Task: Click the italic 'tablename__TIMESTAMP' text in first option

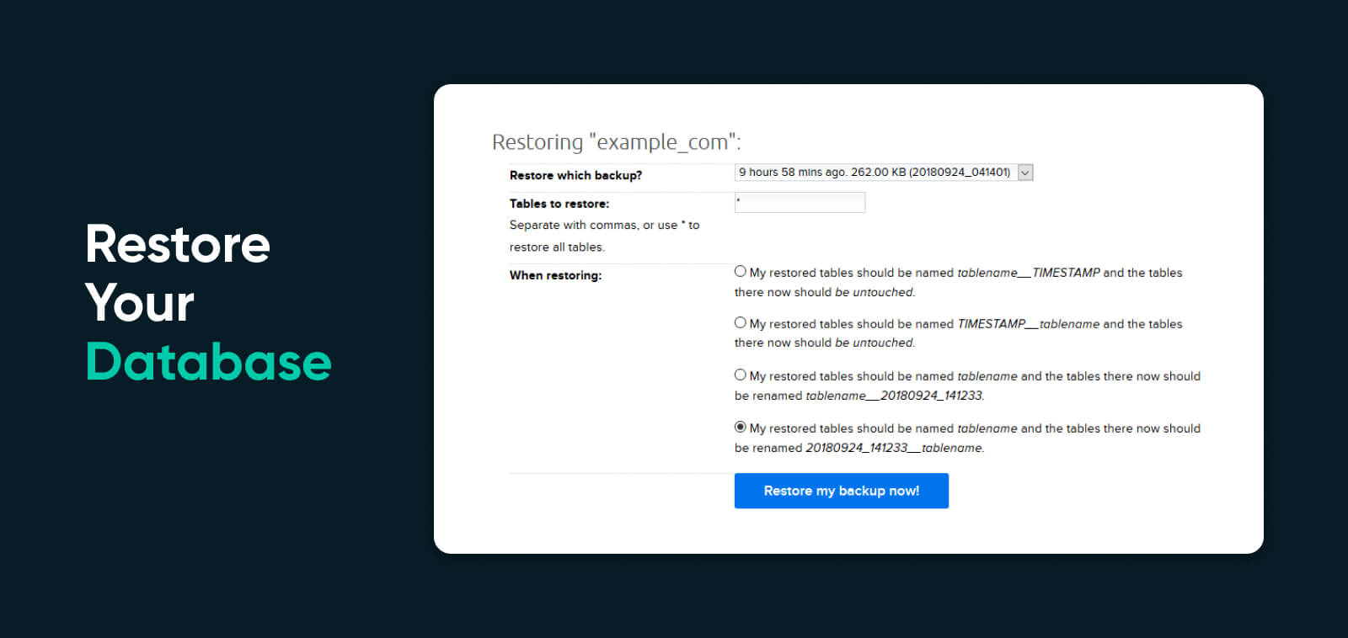Action: point(1028,273)
